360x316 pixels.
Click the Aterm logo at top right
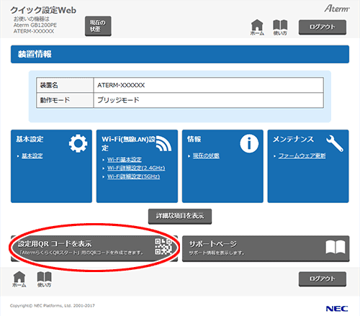(x=337, y=9)
